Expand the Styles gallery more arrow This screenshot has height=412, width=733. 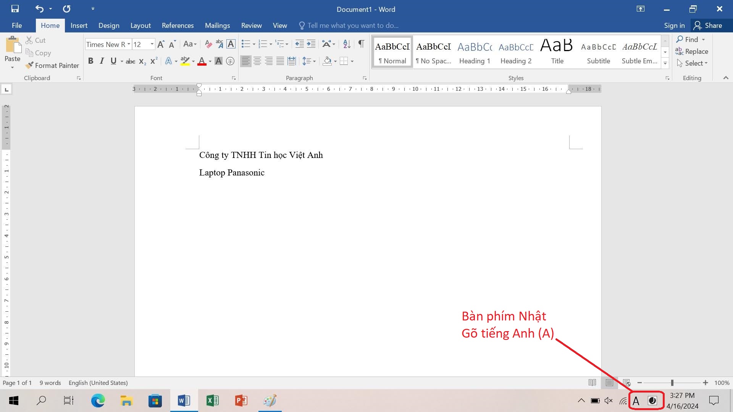(665, 63)
